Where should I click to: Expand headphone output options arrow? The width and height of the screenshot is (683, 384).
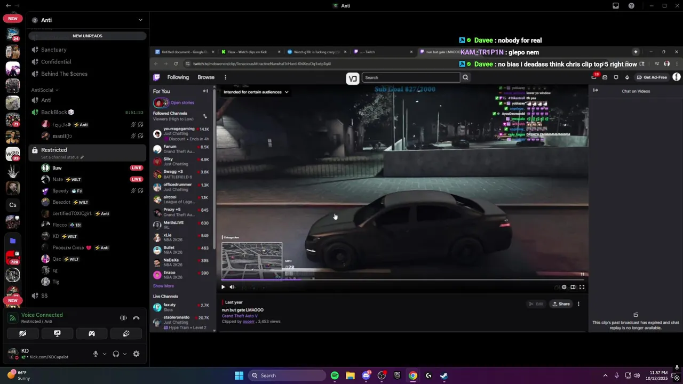125,354
